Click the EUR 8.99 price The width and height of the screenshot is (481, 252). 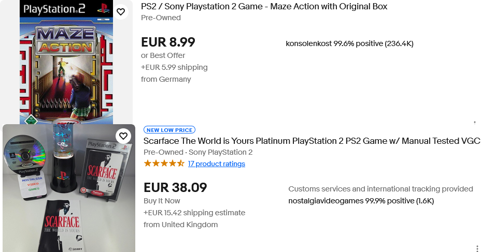tap(168, 42)
